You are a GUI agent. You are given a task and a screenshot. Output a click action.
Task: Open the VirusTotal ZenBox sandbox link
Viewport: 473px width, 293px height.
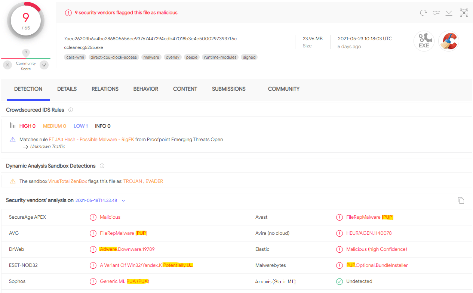68,181
